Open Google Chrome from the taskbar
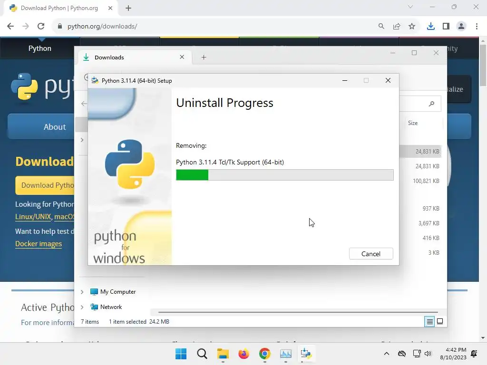Image resolution: width=487 pixels, height=365 pixels. click(x=264, y=354)
